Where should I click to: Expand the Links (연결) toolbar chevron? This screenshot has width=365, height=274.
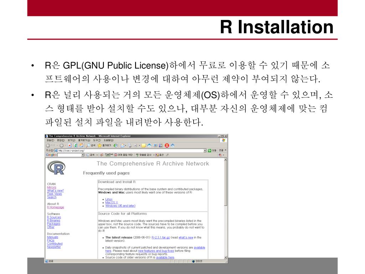[x=225, y=150]
